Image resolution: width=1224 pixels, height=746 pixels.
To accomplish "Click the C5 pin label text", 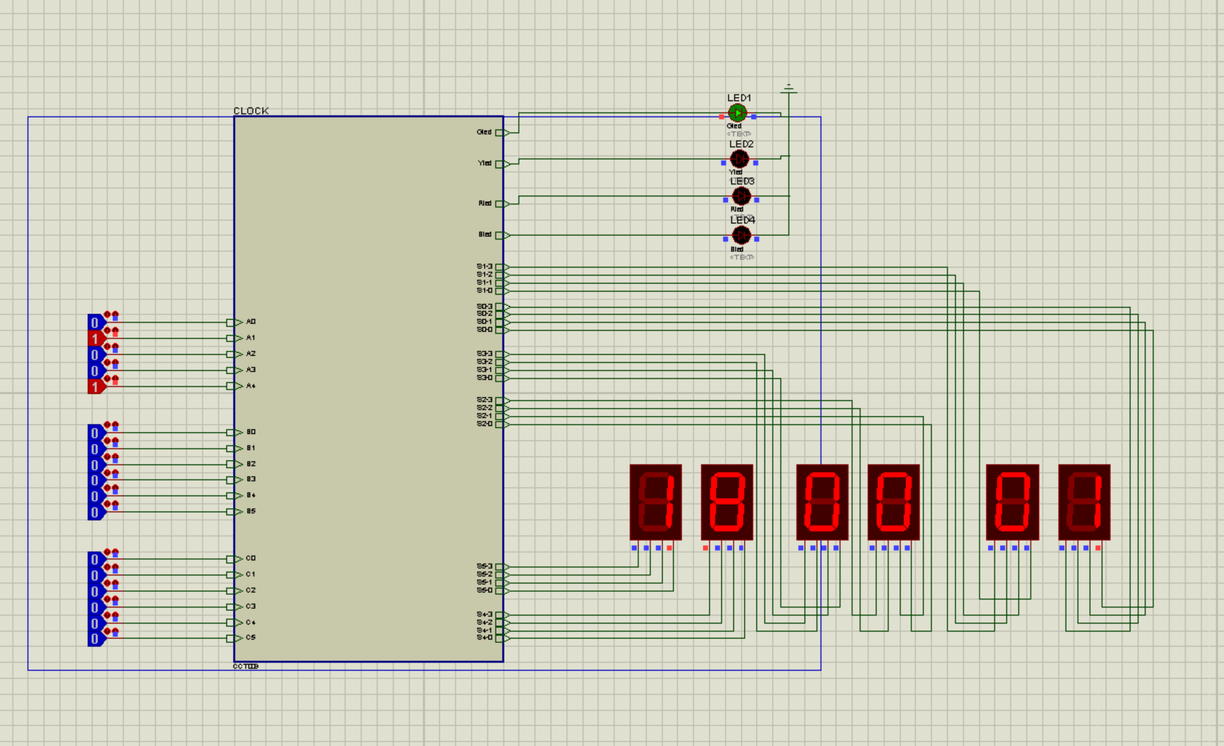I will 251,637.
